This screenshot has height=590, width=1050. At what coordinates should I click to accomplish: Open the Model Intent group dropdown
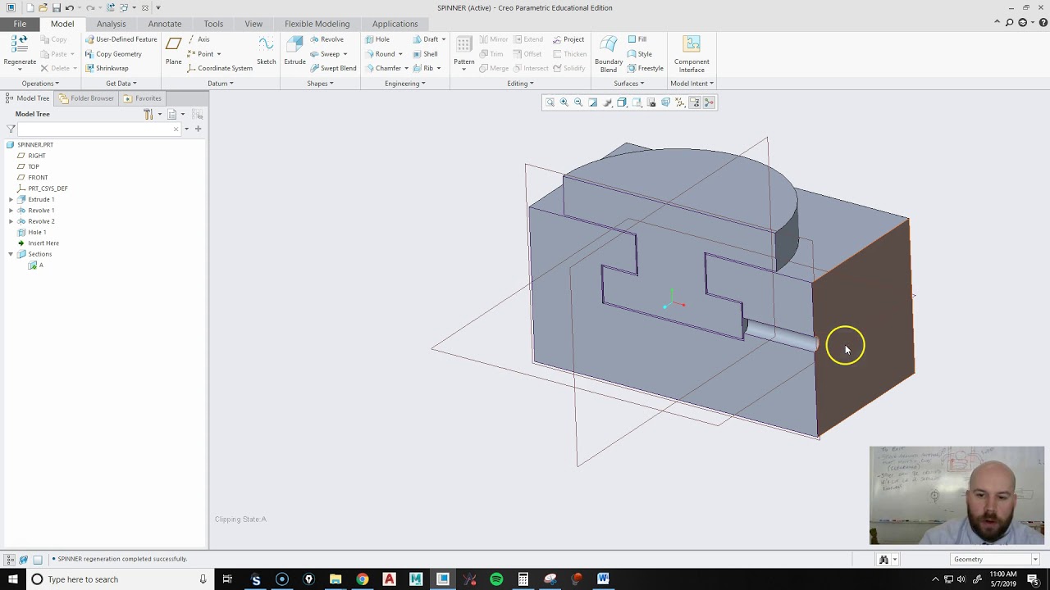(692, 84)
